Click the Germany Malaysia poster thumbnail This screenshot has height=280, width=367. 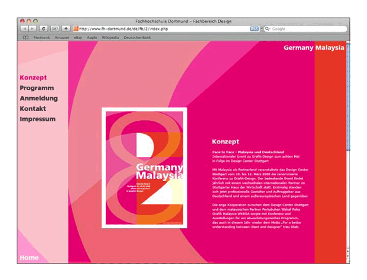(145, 168)
